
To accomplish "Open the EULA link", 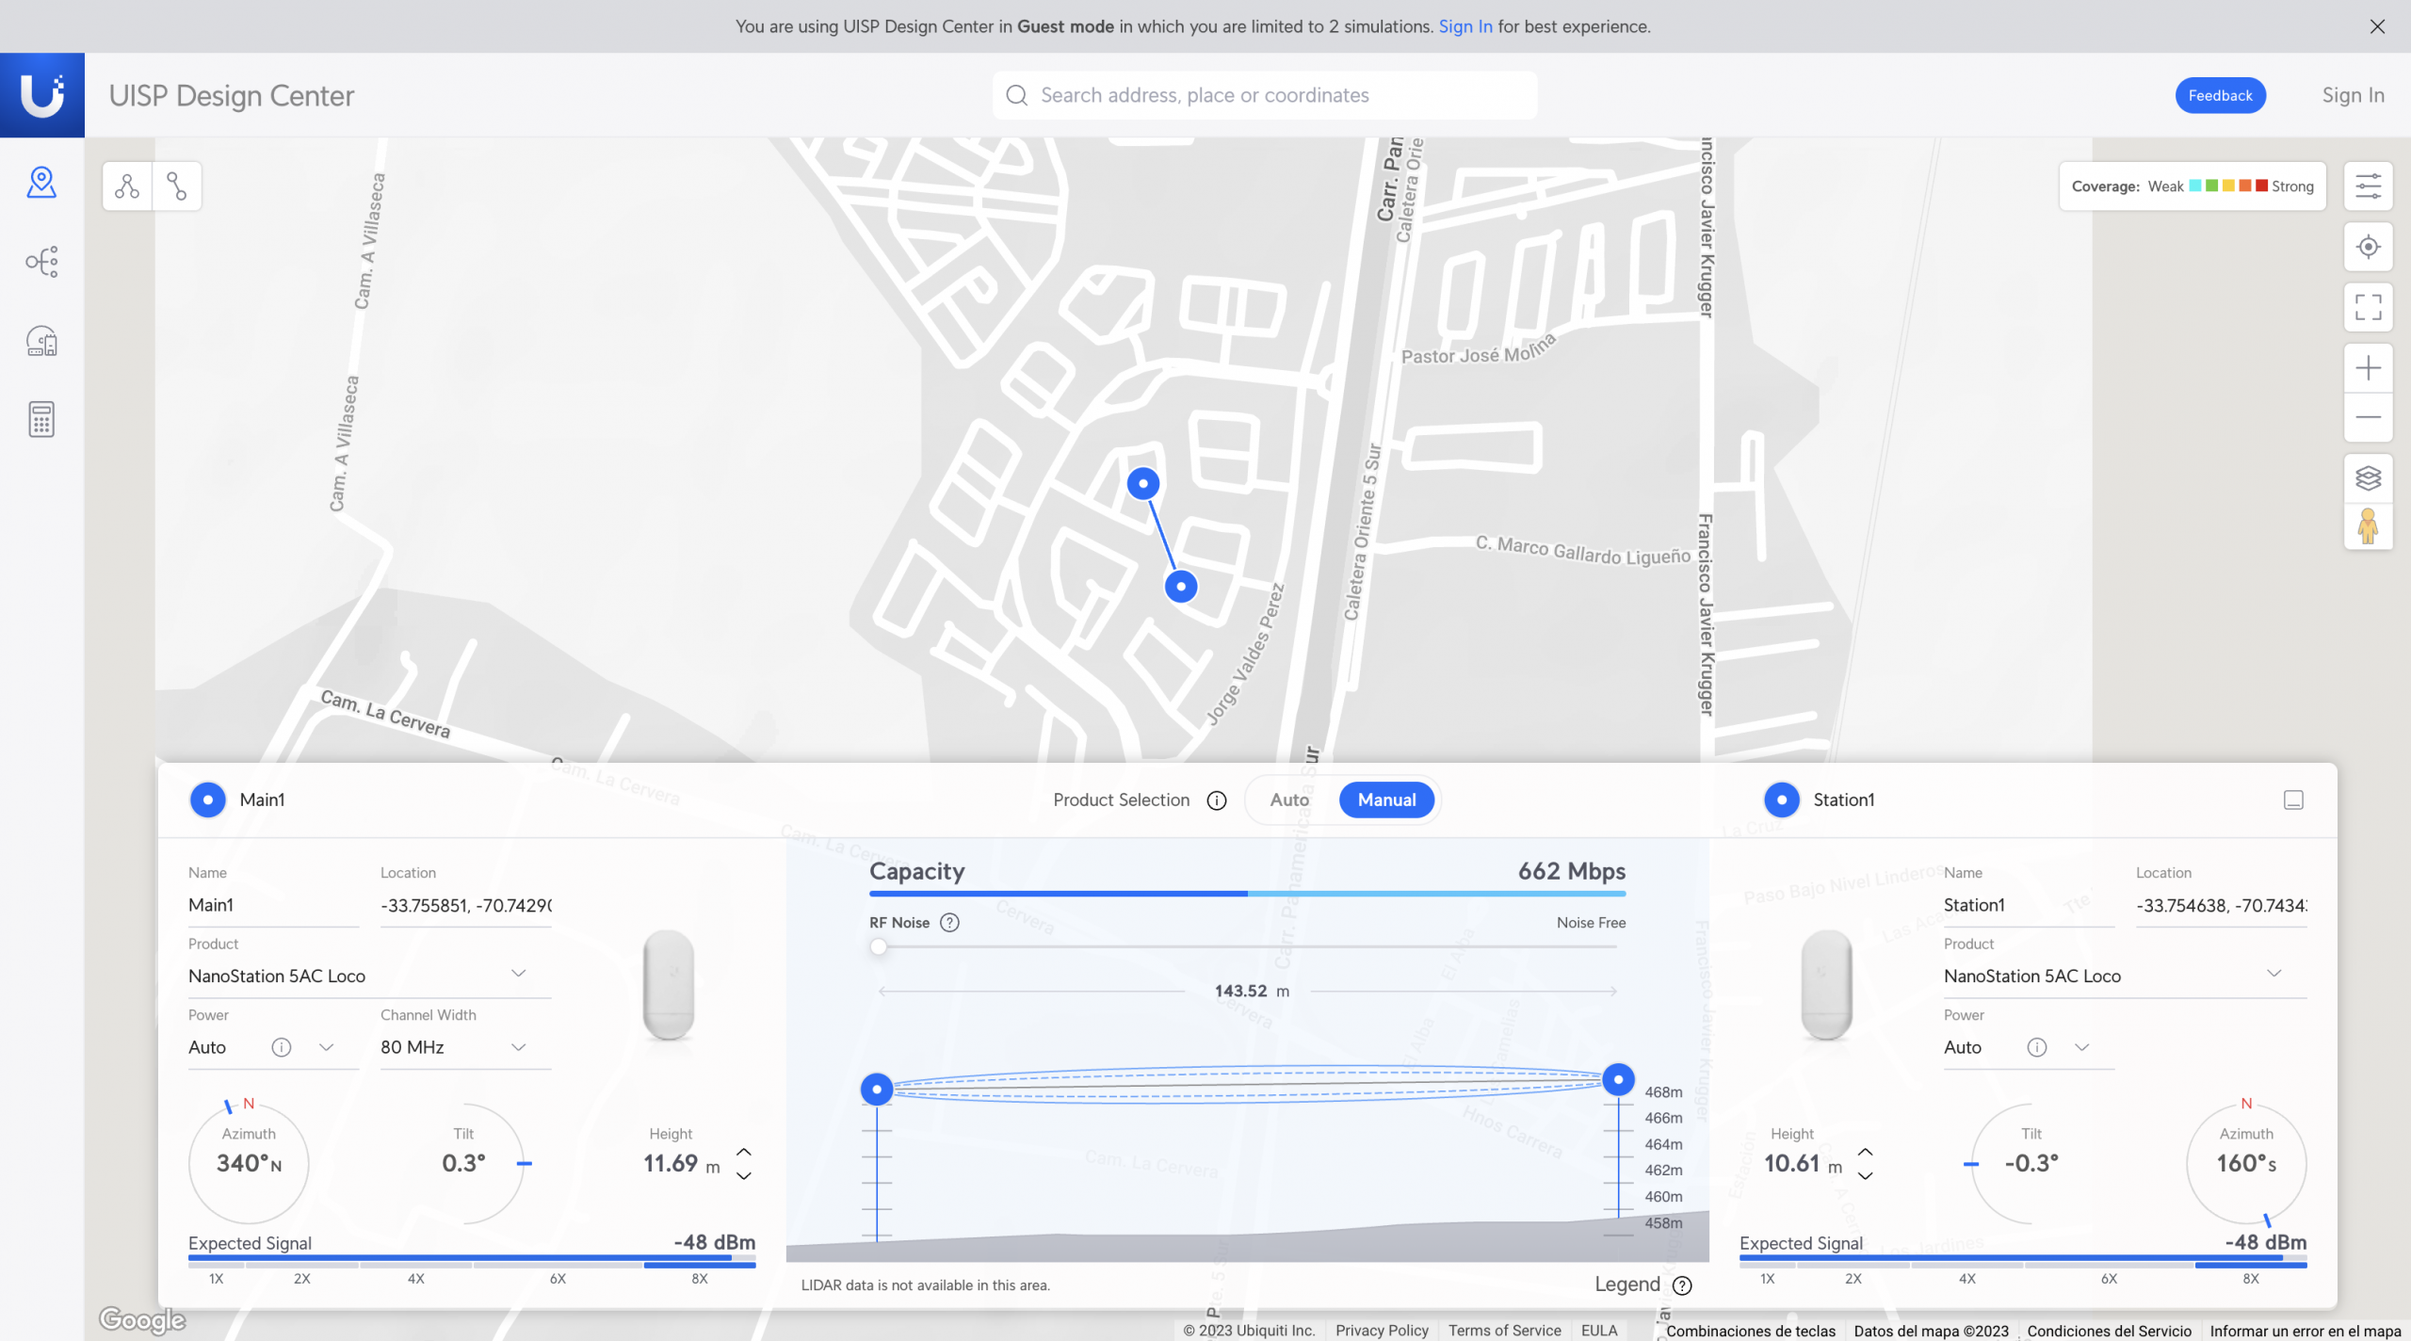I will tap(1598, 1331).
